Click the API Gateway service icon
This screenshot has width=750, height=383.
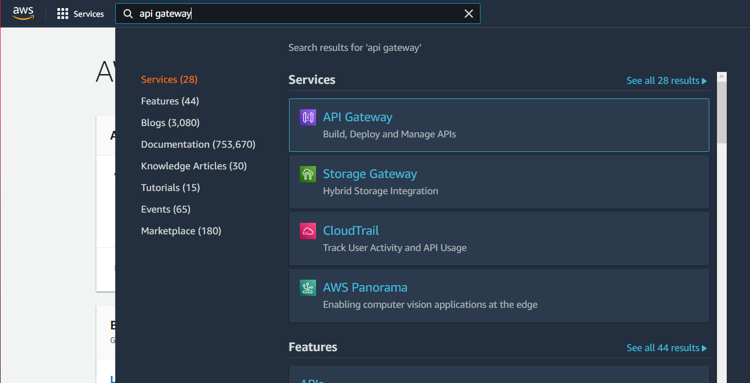(x=308, y=117)
